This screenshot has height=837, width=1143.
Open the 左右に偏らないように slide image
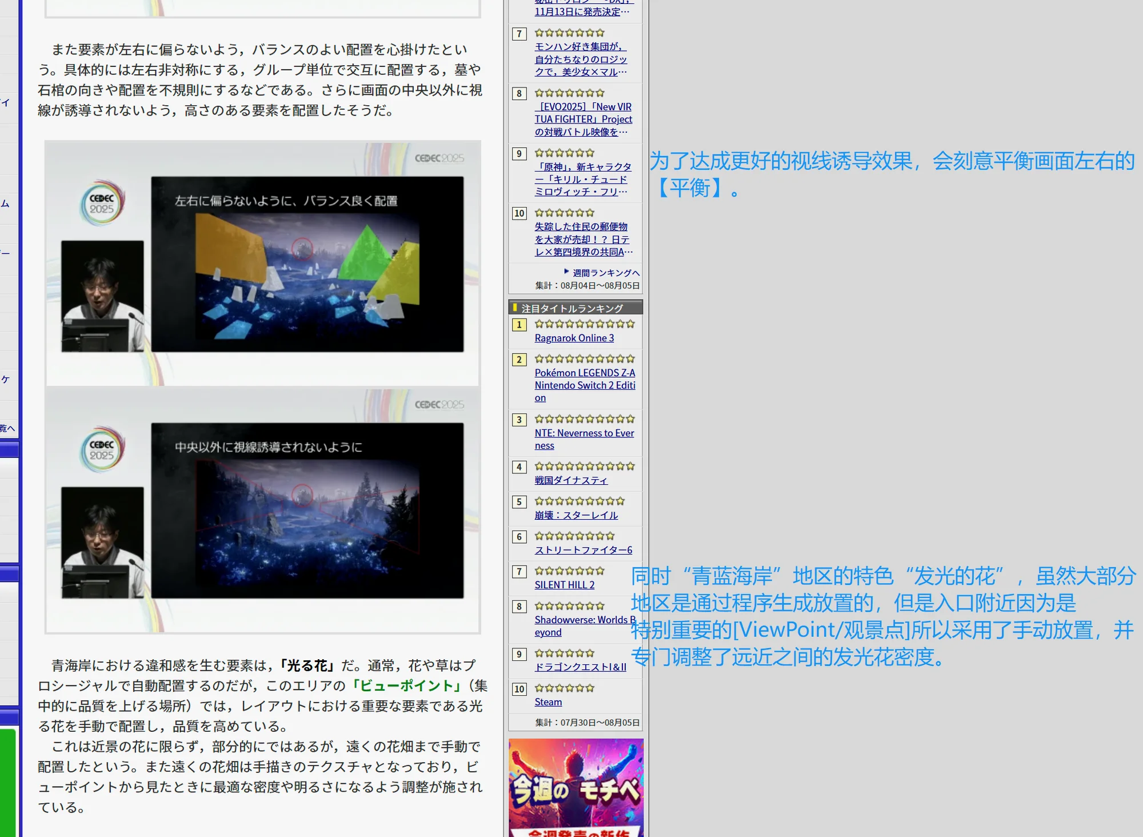263,264
